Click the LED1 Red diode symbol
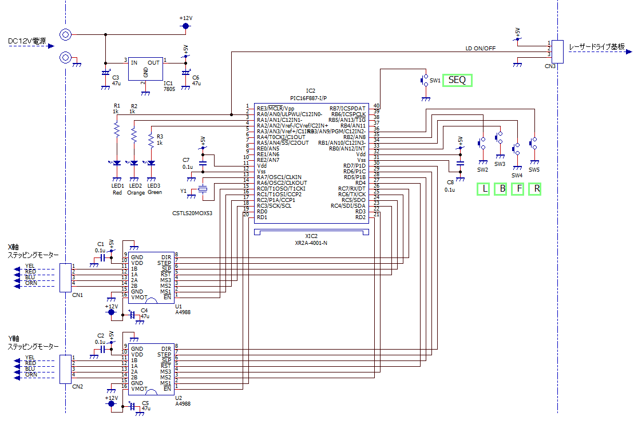 pyautogui.click(x=117, y=163)
